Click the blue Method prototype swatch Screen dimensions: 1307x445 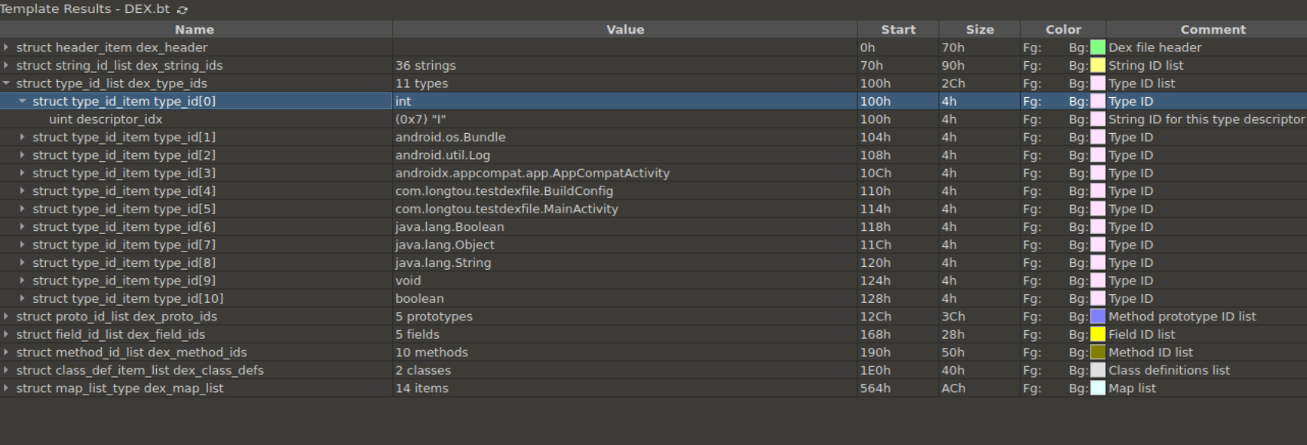coord(1097,317)
